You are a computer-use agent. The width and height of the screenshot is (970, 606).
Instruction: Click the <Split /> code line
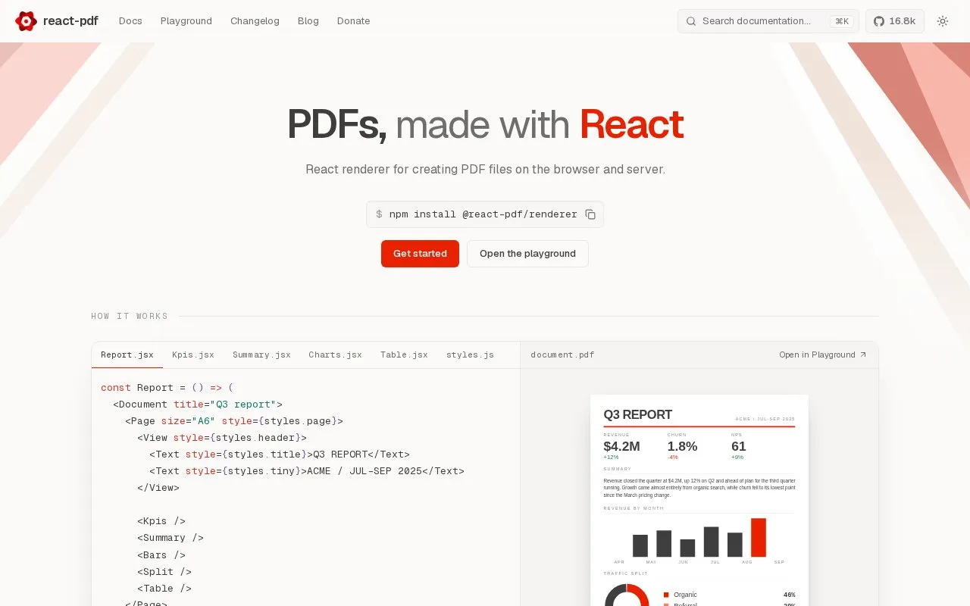pos(164,572)
